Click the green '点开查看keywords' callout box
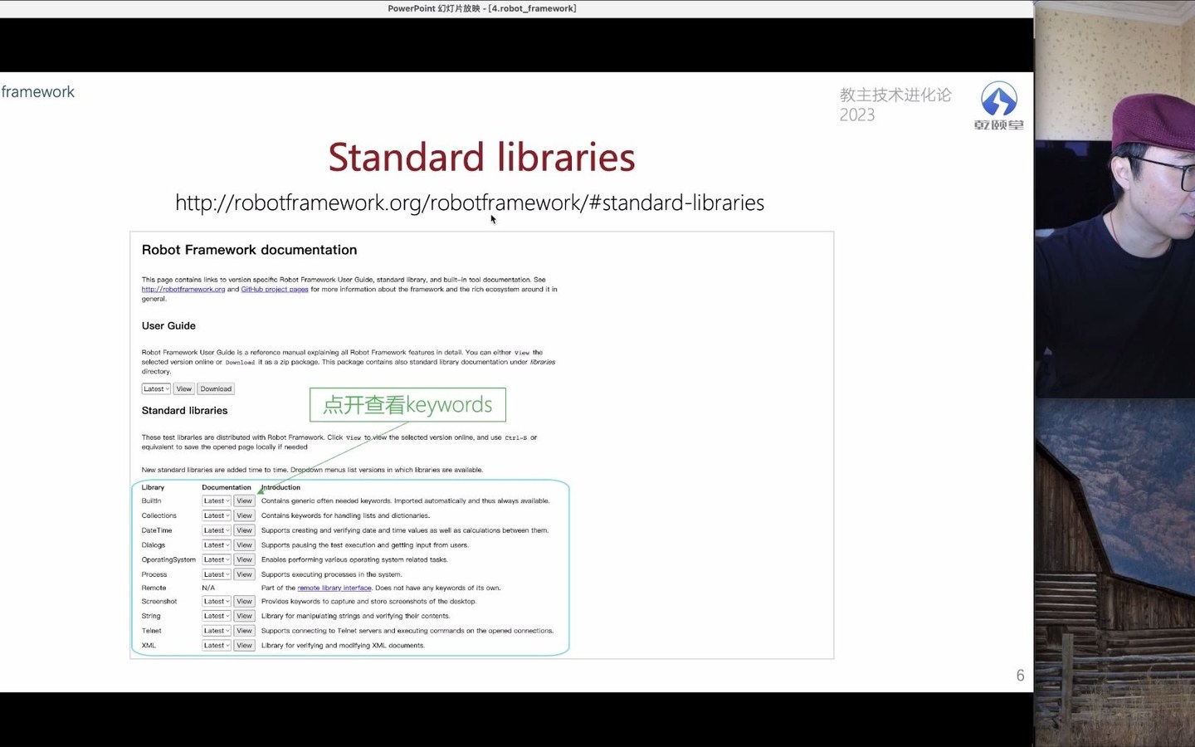Screen dimensions: 1195x747 [407, 405]
